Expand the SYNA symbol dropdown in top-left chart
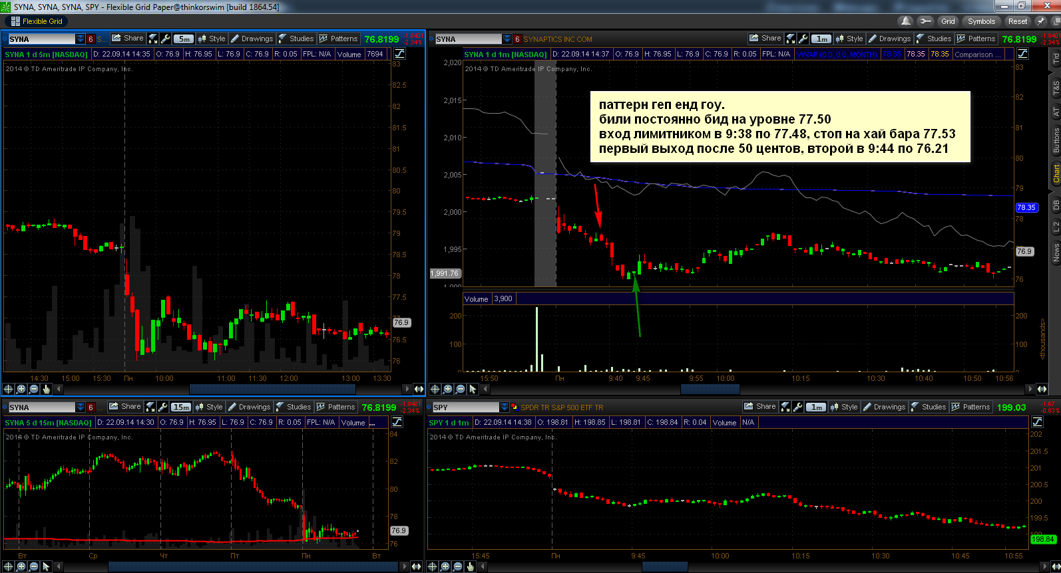 (x=81, y=39)
